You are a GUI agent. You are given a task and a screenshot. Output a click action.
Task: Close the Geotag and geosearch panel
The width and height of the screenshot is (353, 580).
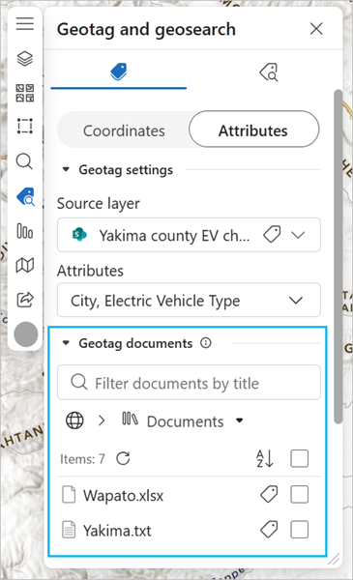tap(316, 28)
